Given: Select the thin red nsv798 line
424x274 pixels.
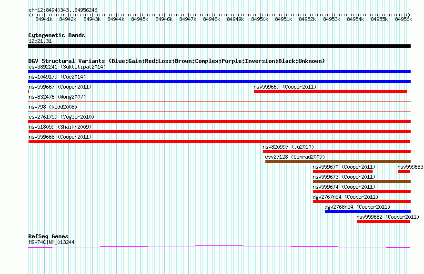Looking at the screenshot, I should tap(219, 111).
